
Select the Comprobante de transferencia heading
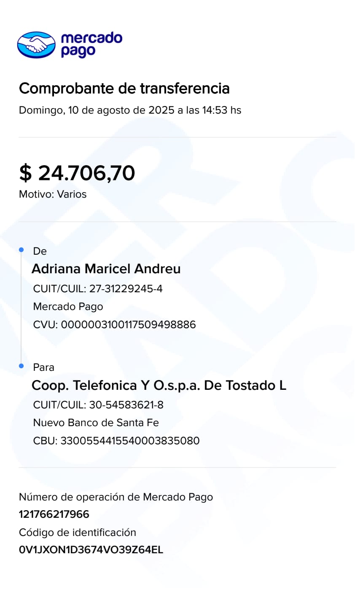(124, 89)
